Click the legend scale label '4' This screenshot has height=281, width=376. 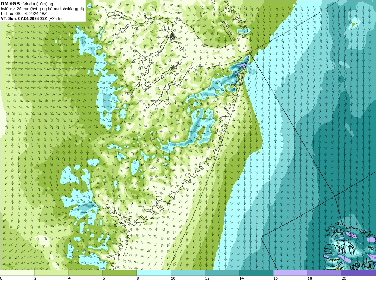69,278
